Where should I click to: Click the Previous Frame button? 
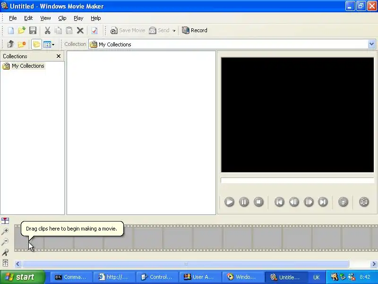pos(294,202)
